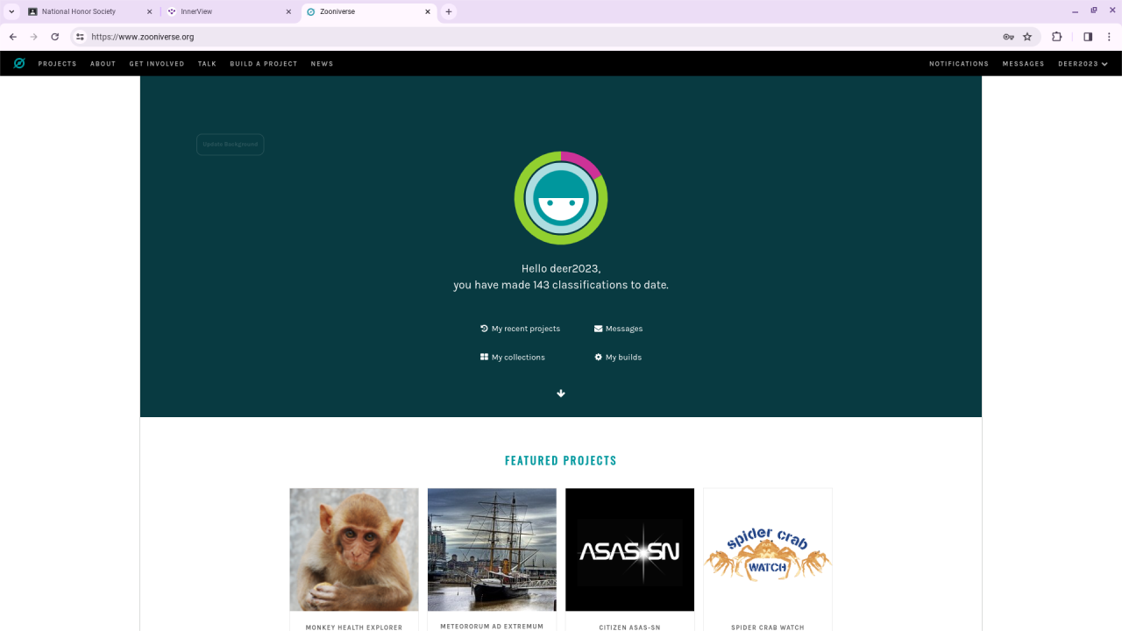The width and height of the screenshot is (1122, 631).
Task: Open the browser extensions puzzle icon
Action: coord(1056,37)
